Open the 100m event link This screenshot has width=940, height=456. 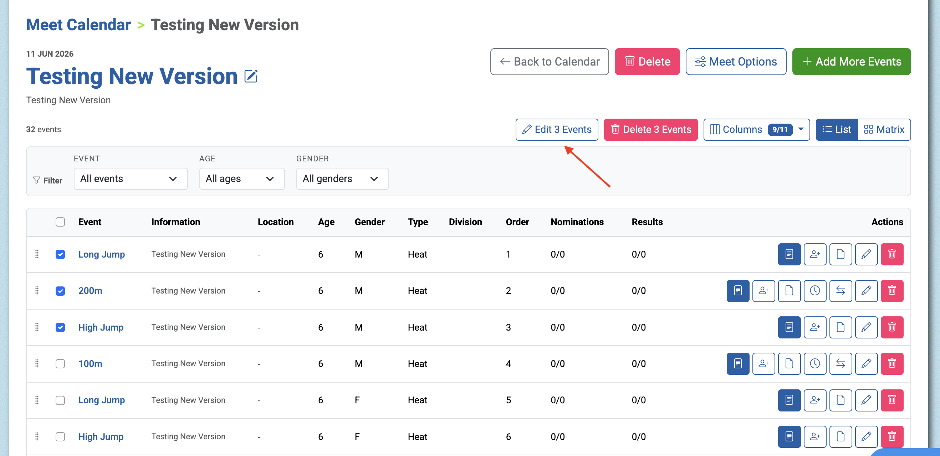(90, 363)
